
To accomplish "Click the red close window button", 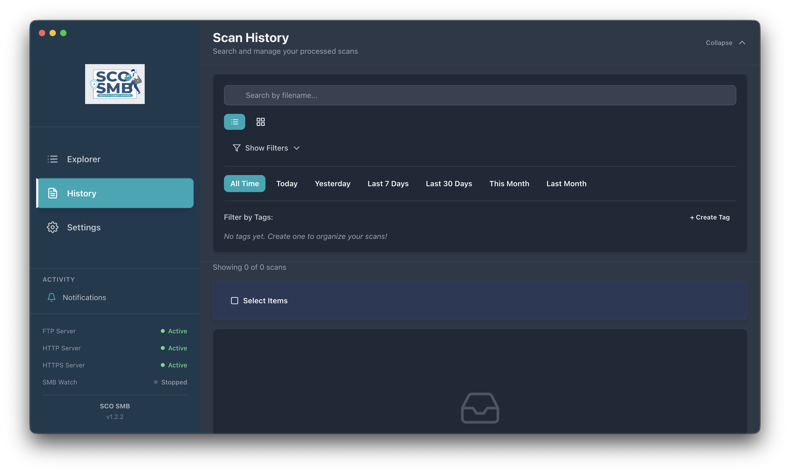I will (42, 33).
